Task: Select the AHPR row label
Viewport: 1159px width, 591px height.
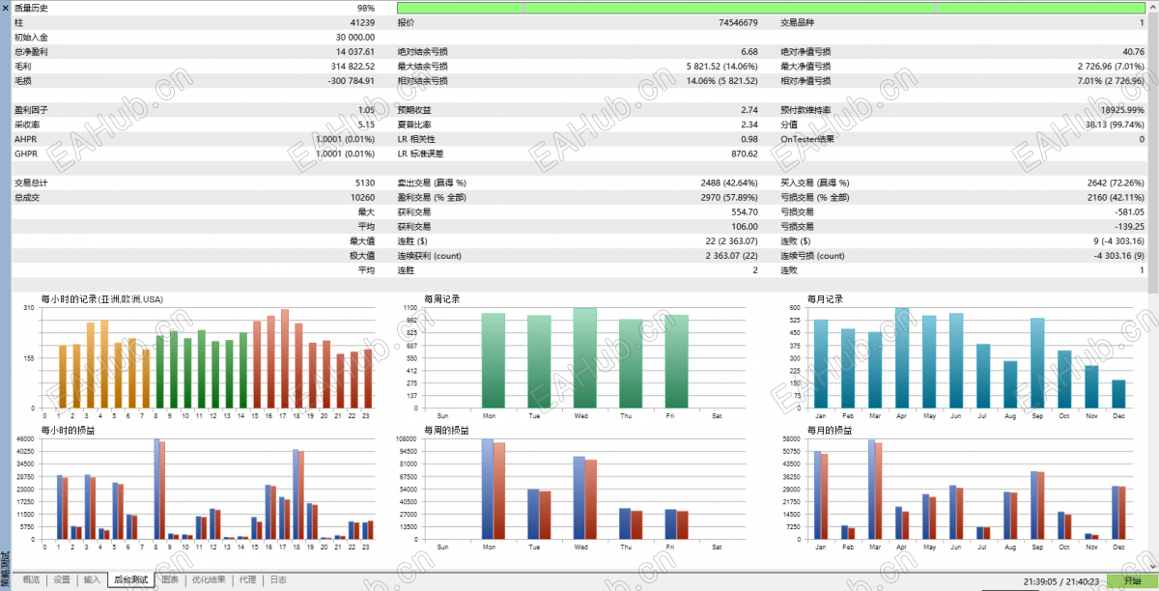Action: point(25,139)
